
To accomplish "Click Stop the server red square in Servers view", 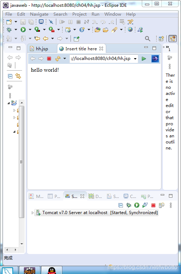I will pos(153,205).
